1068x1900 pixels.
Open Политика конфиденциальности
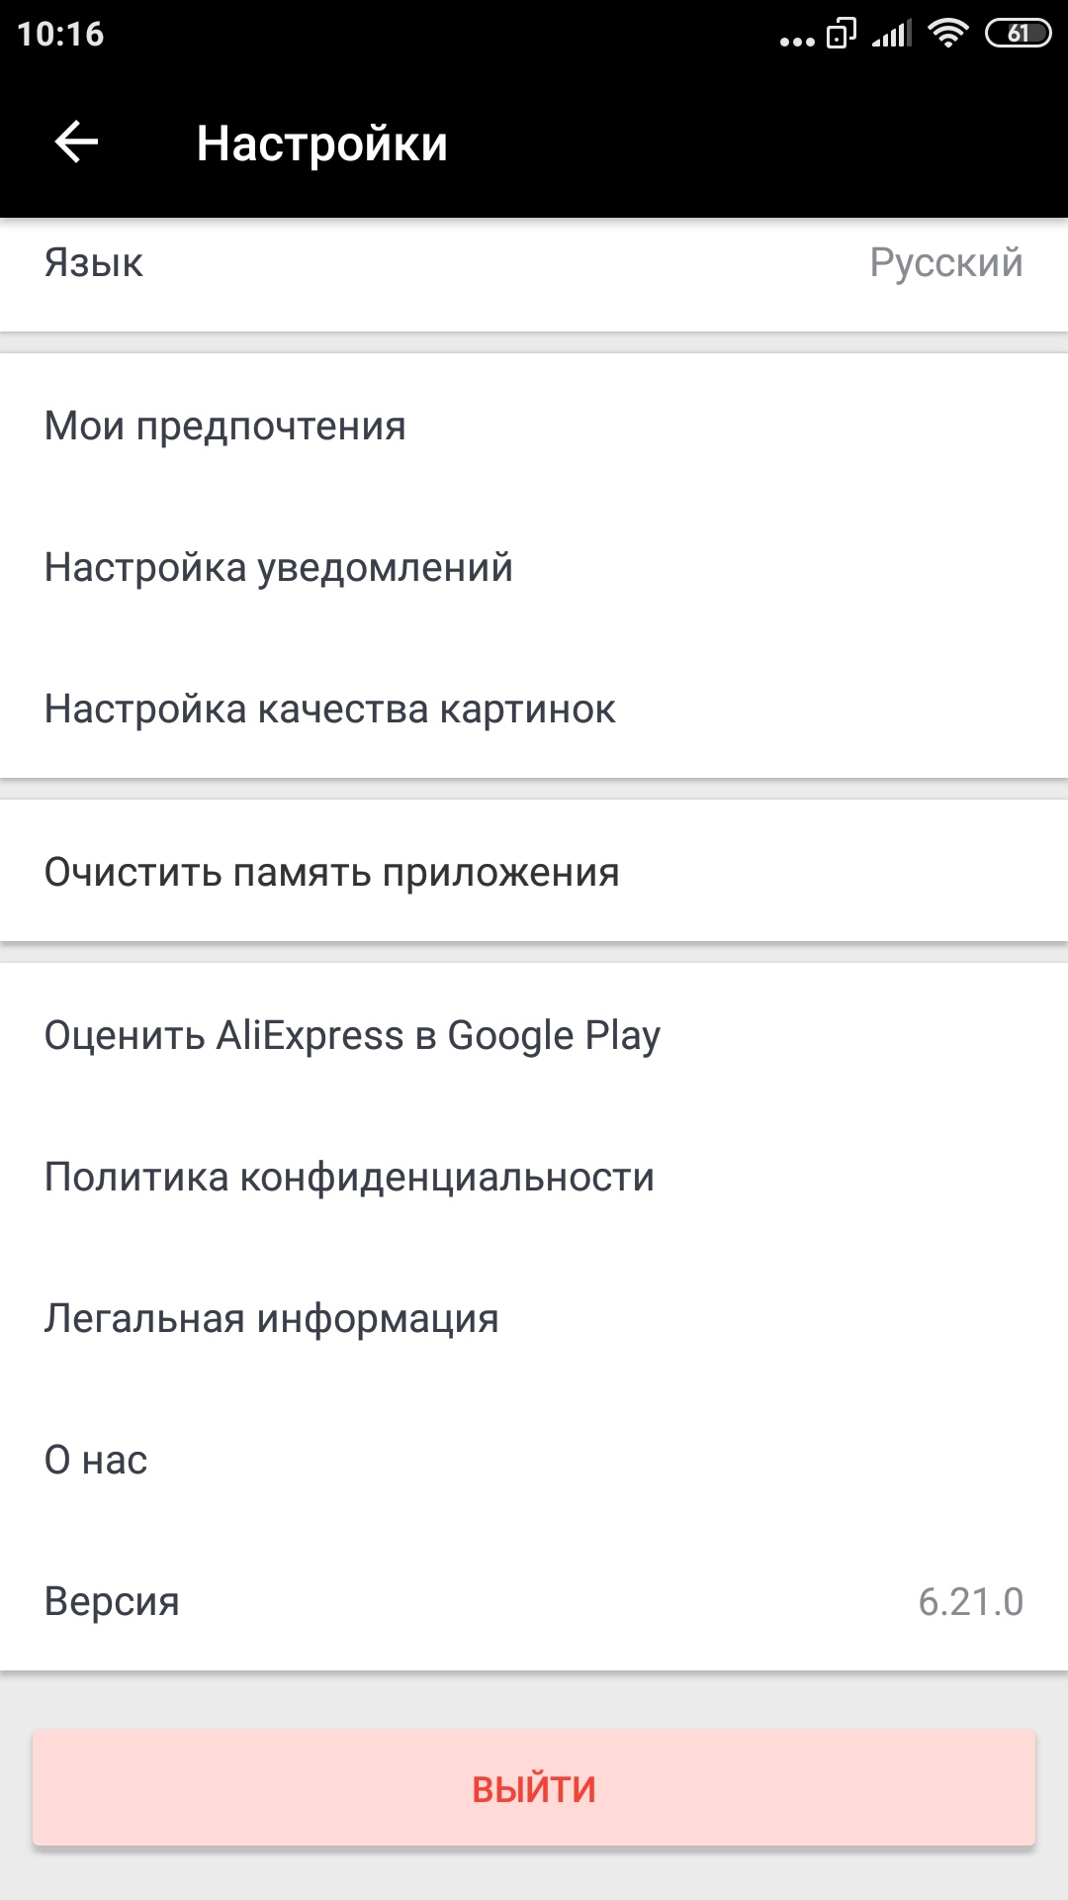coord(534,1177)
